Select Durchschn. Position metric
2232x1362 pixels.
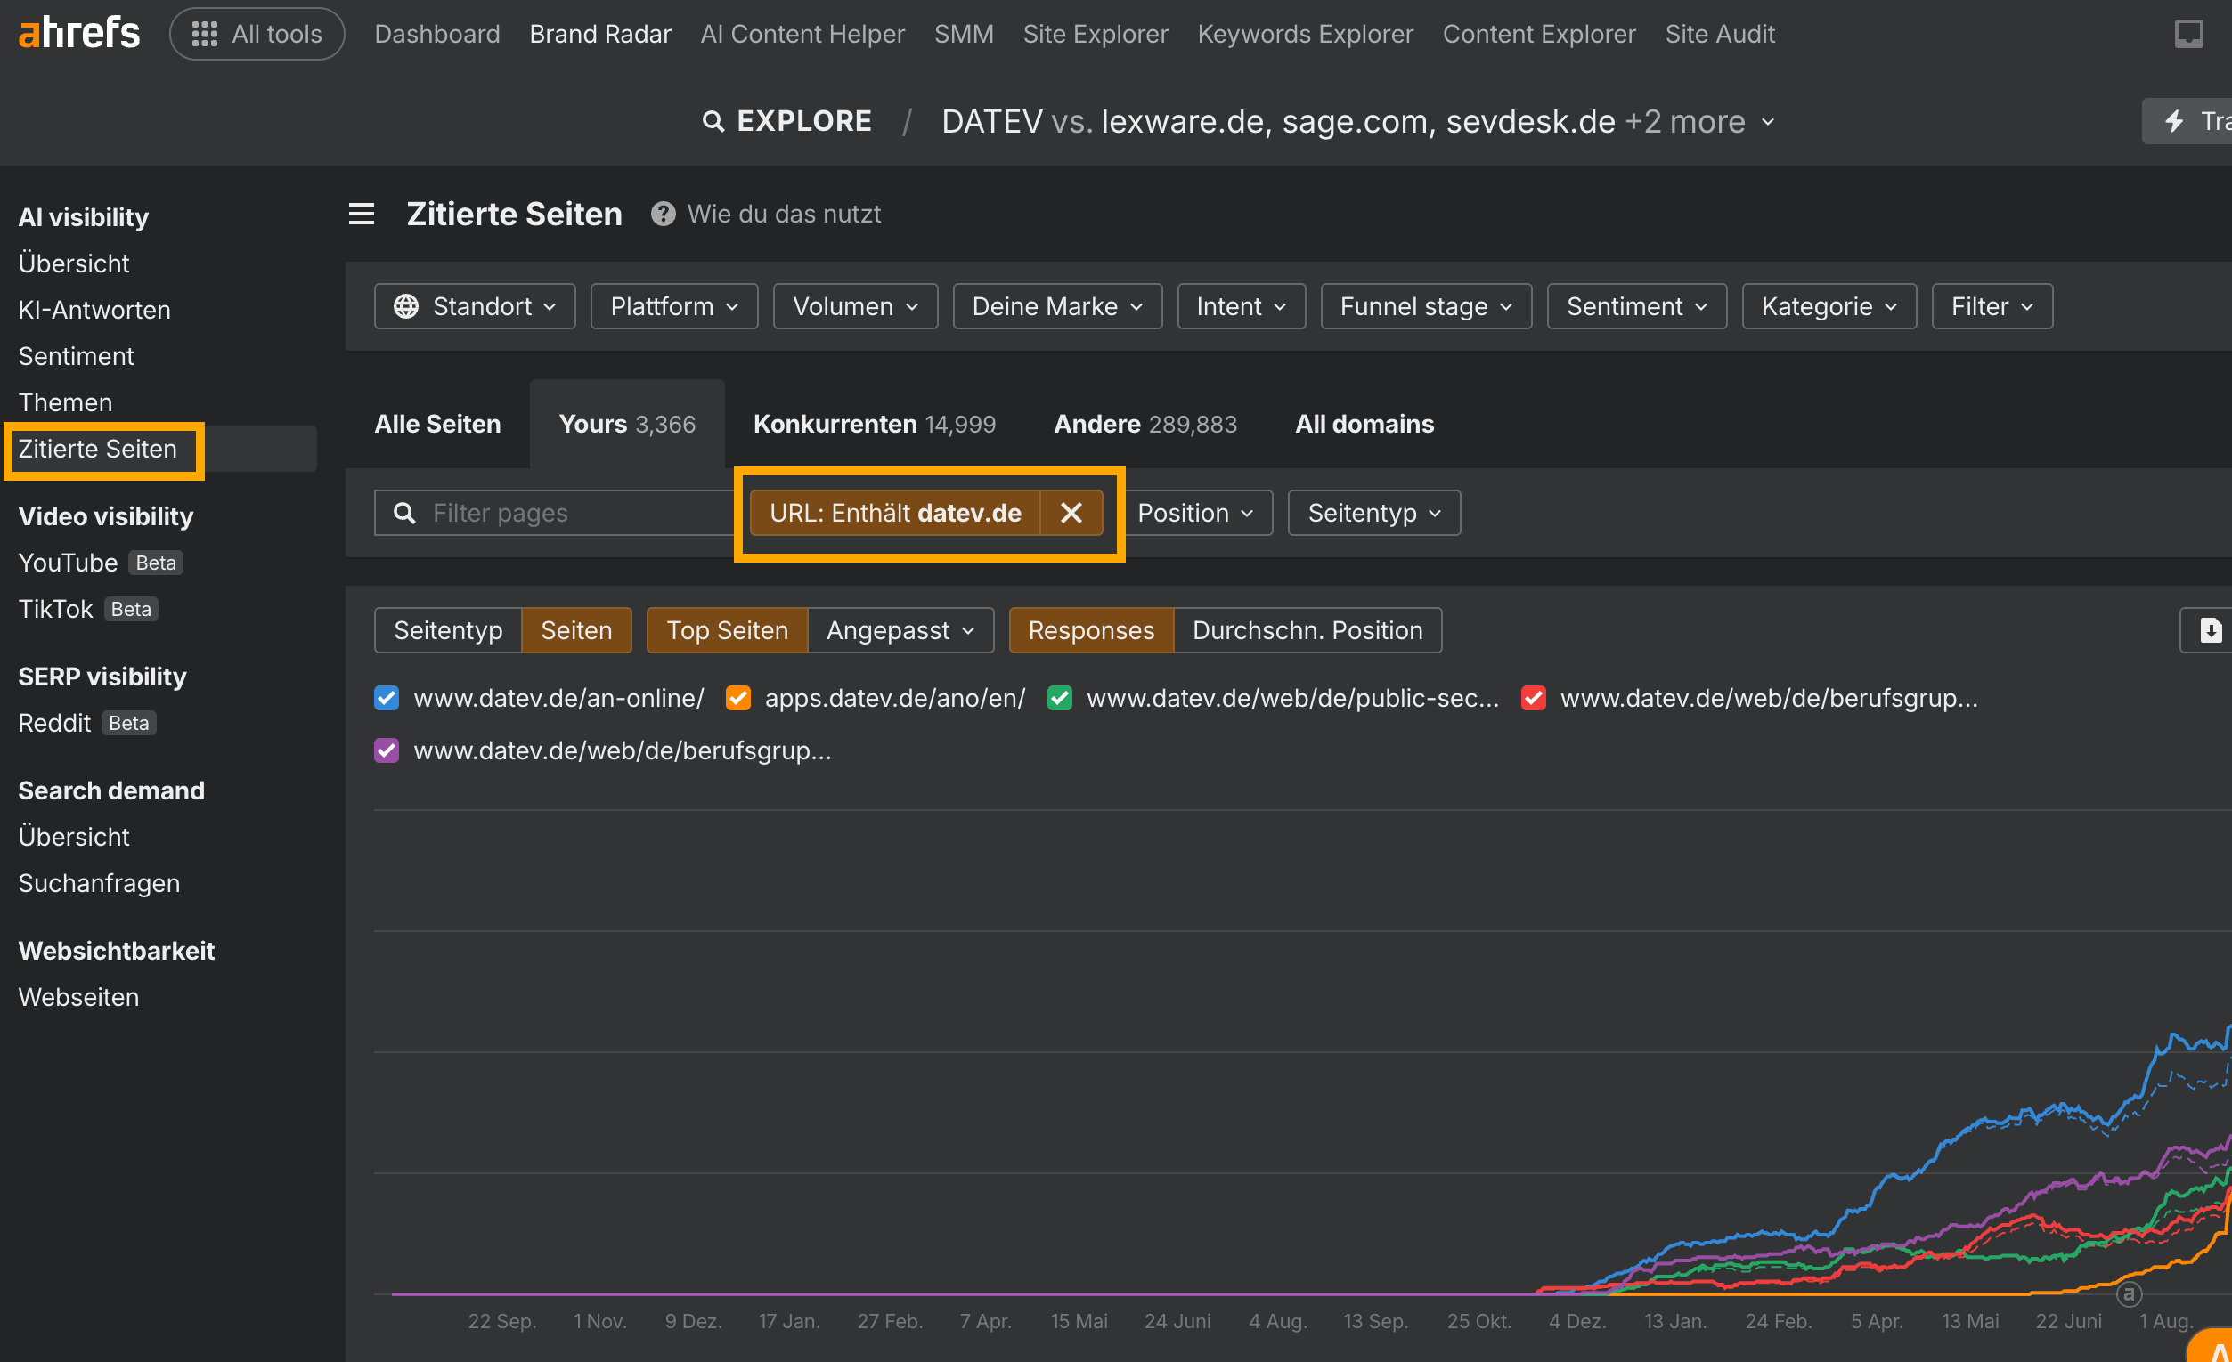1307,630
